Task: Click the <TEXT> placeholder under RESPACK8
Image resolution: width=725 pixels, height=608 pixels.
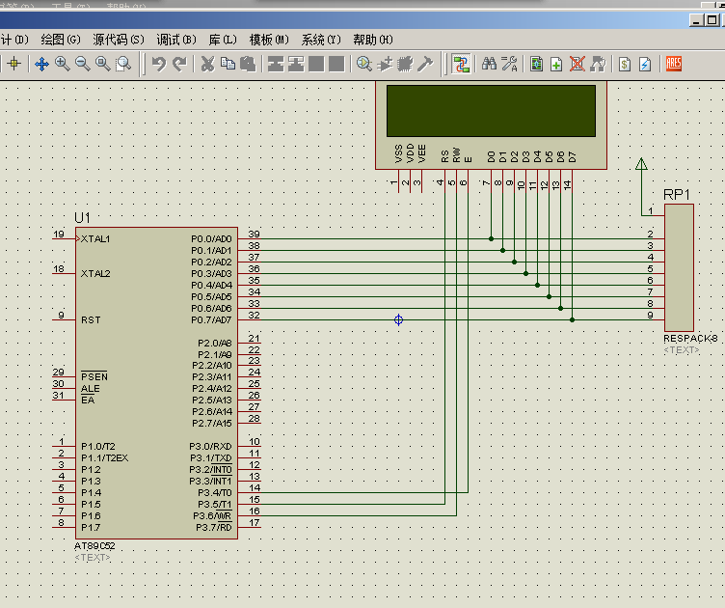Action: [682, 349]
